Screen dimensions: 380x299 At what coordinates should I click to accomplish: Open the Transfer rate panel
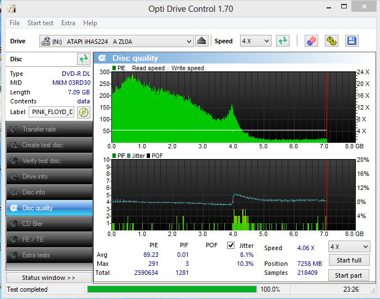(x=49, y=129)
